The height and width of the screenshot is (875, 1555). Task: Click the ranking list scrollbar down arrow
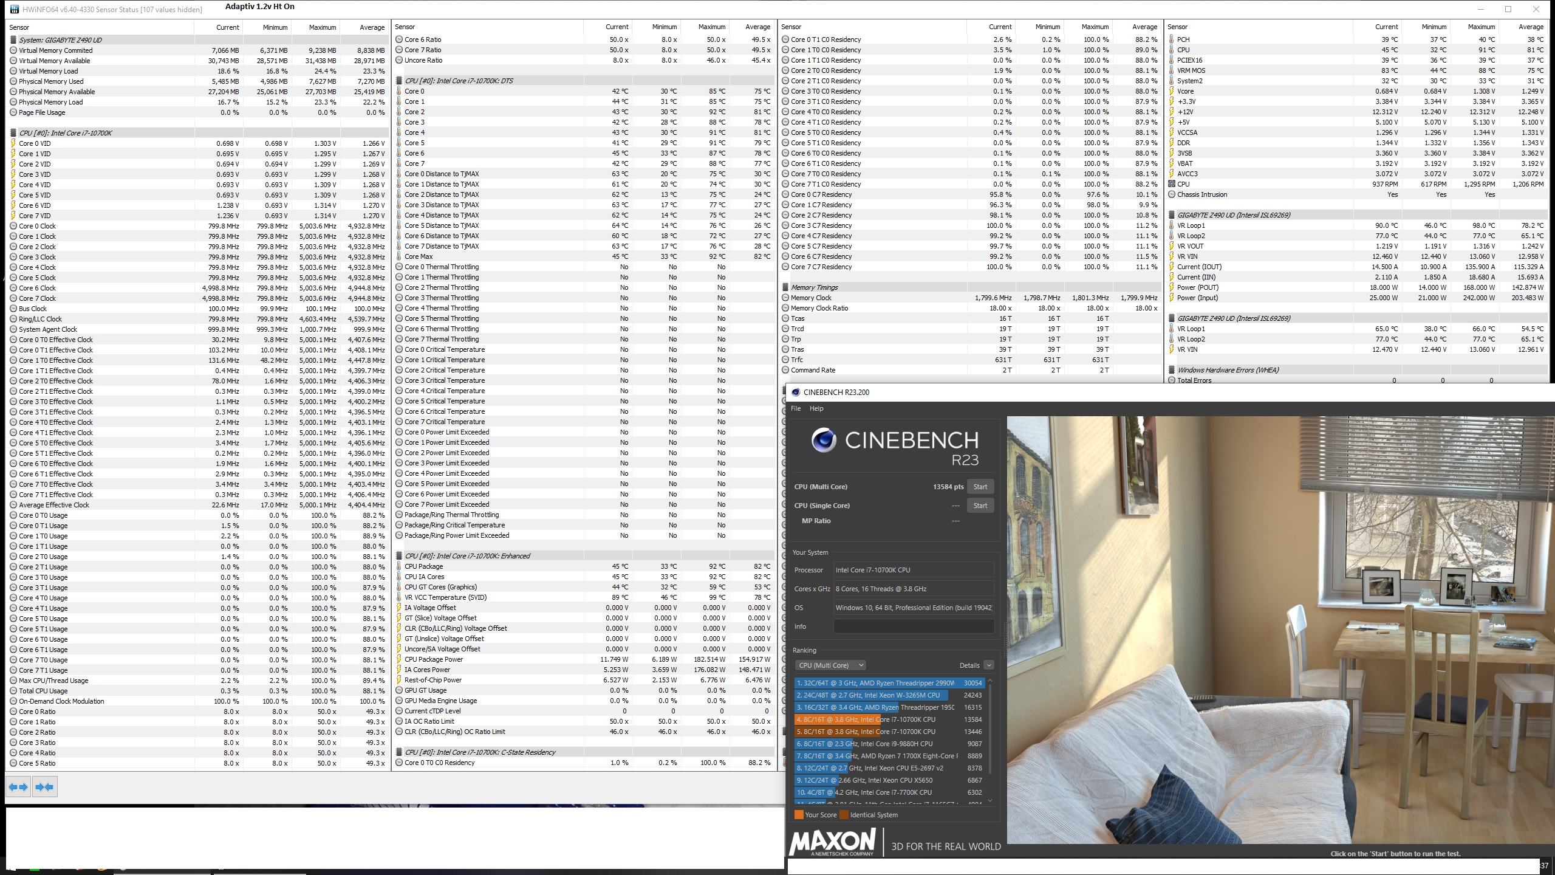click(x=990, y=801)
